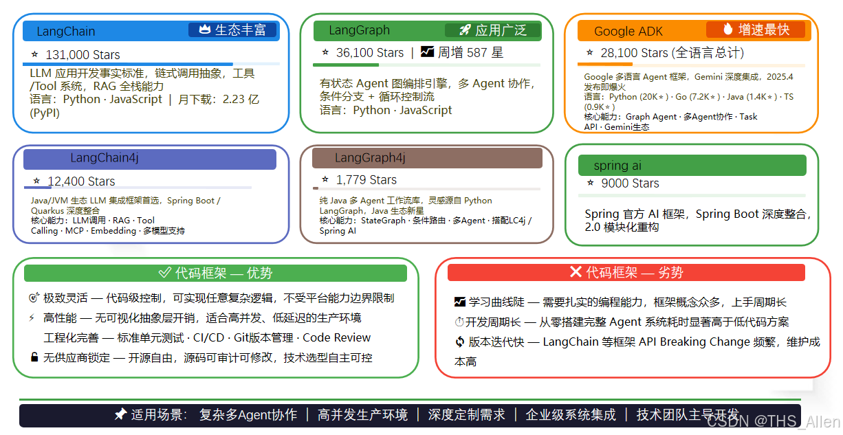Image resolution: width=843 pixels, height=435 pixels.
Task: Select the star icon before 131,000 Stars
Action: point(34,54)
